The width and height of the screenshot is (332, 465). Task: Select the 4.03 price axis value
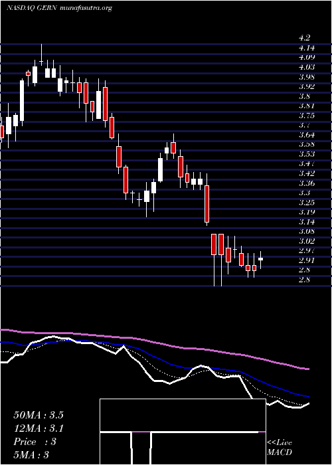307,67
